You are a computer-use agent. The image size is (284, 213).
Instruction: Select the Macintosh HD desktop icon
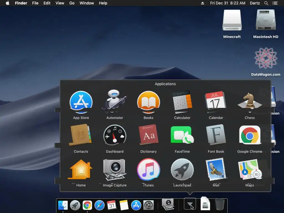coord(266,24)
